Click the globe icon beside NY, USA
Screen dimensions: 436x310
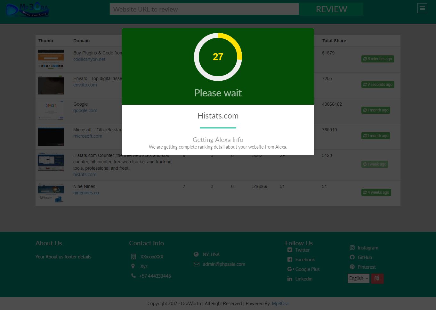pyautogui.click(x=196, y=254)
